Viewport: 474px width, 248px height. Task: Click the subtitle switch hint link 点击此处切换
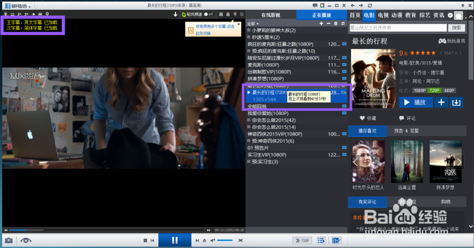215,30
